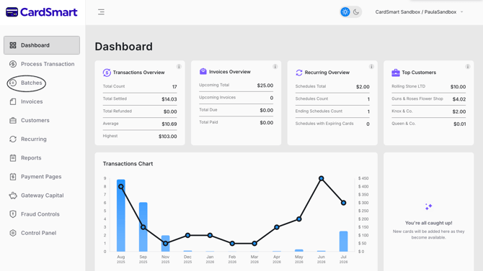Image resolution: width=483 pixels, height=271 pixels.
Task: Click the Jun 2026 line data point
Action: click(x=322, y=178)
